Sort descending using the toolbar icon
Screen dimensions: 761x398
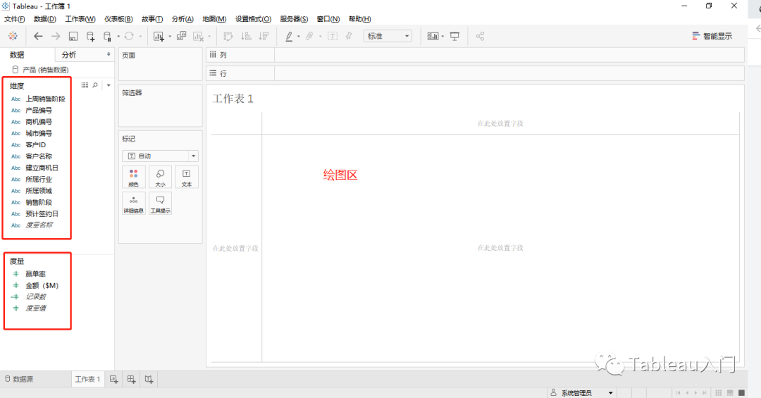click(x=264, y=36)
